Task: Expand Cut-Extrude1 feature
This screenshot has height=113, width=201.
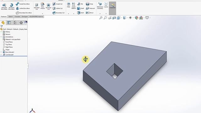Action: tap(1, 55)
